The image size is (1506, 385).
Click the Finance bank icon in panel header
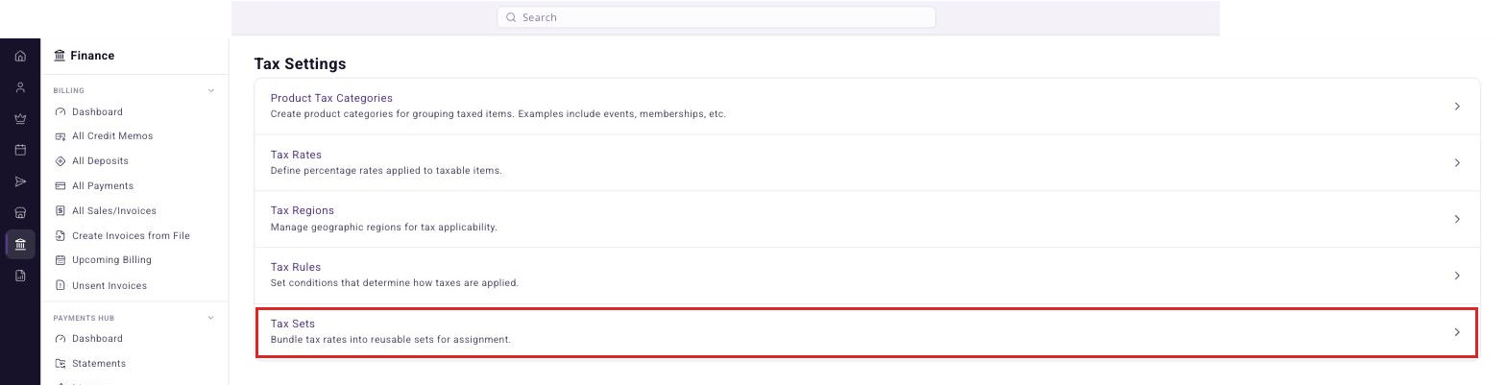click(x=60, y=56)
